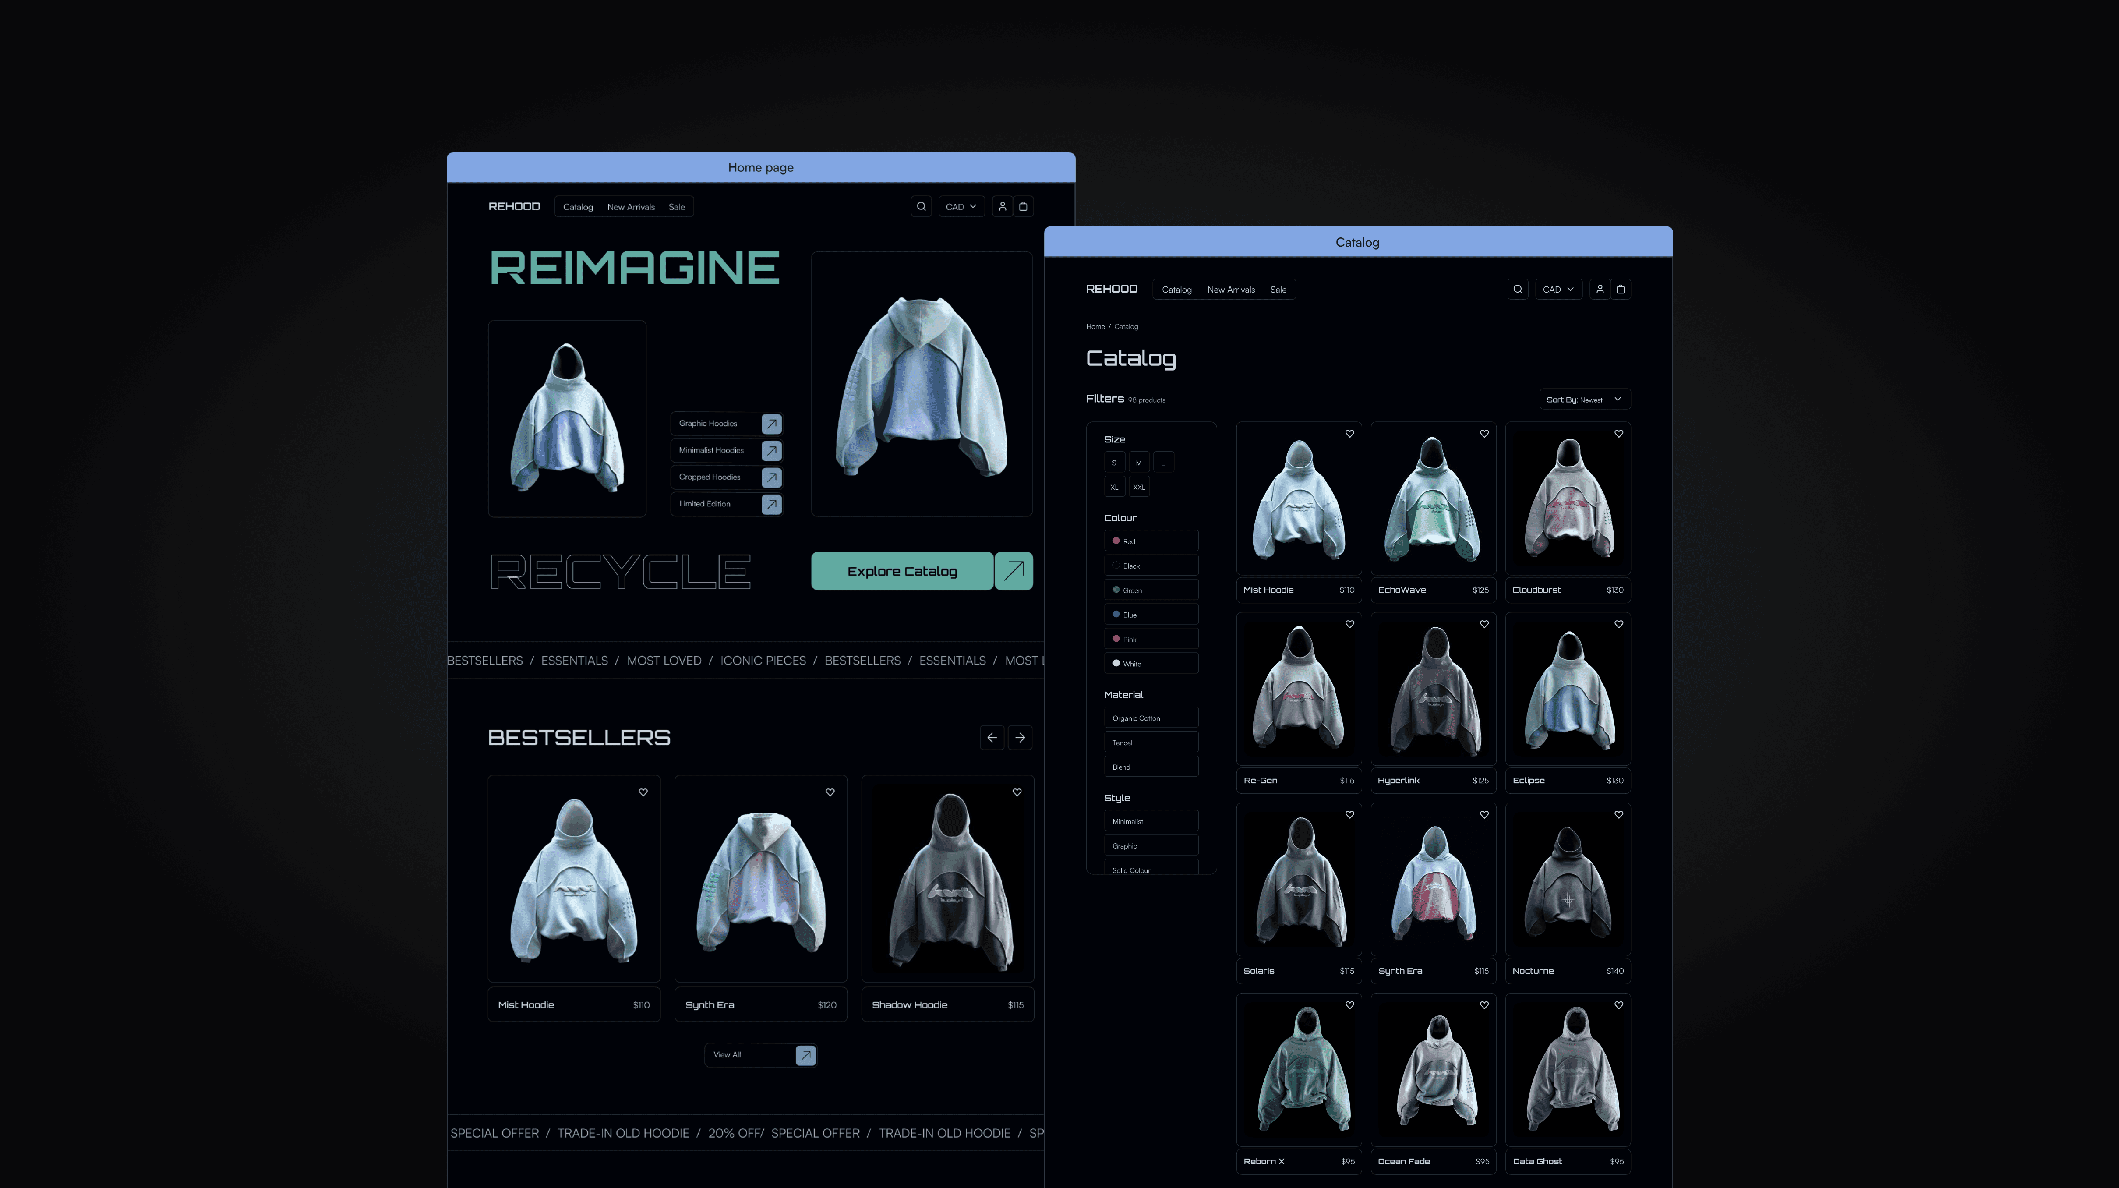Favorite the Mist Hoodie in Bestsellers
The image size is (2119, 1188).
pyautogui.click(x=643, y=792)
